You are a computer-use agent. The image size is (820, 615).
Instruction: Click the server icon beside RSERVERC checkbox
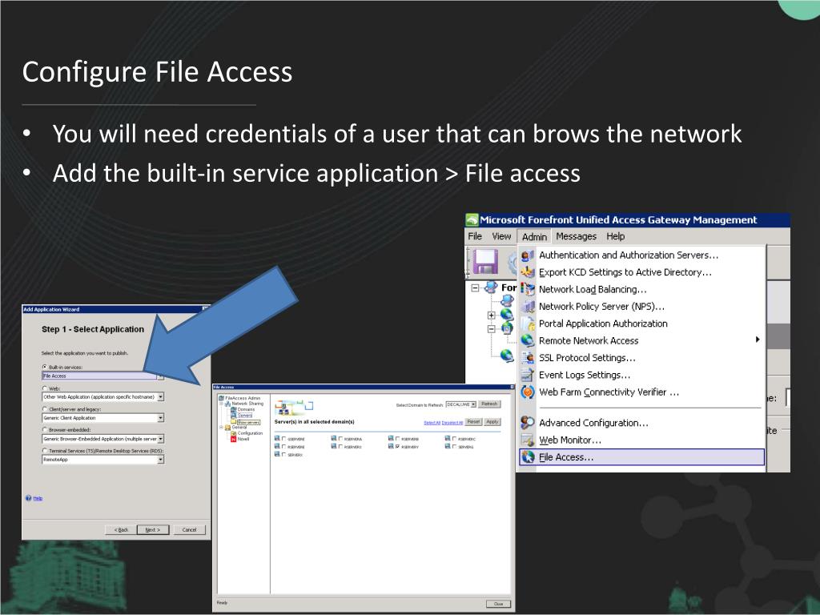[448, 439]
